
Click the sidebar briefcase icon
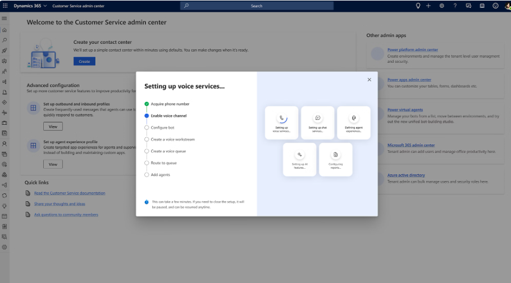(x=4, y=123)
